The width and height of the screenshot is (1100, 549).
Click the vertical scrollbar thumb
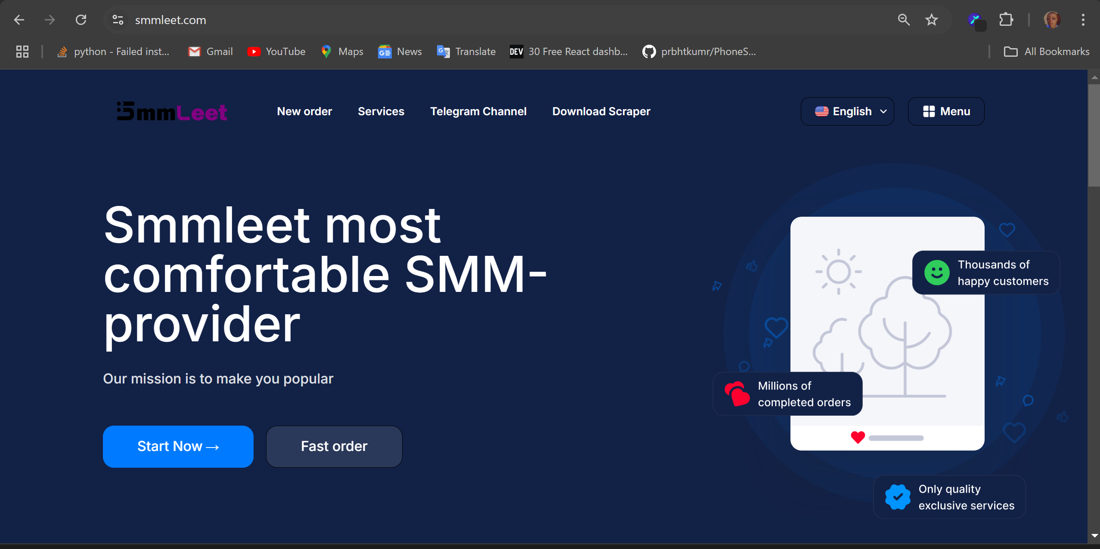point(1094,135)
